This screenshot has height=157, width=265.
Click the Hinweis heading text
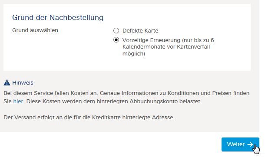tap(23, 83)
